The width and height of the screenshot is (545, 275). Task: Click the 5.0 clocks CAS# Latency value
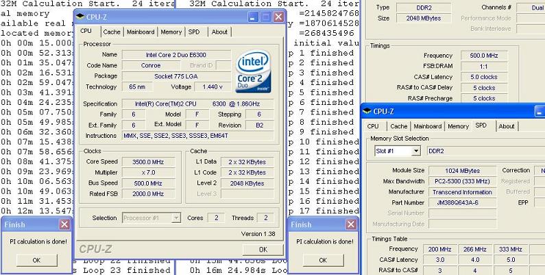(x=484, y=77)
